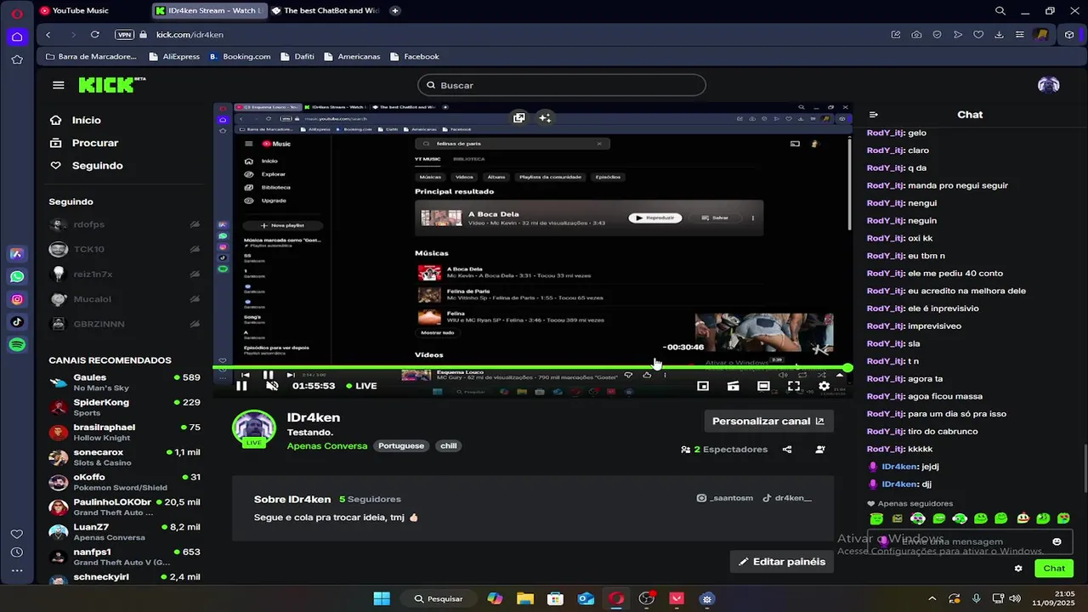Toggle Opera VPN badge
The image size is (1088, 612).
tap(125, 35)
